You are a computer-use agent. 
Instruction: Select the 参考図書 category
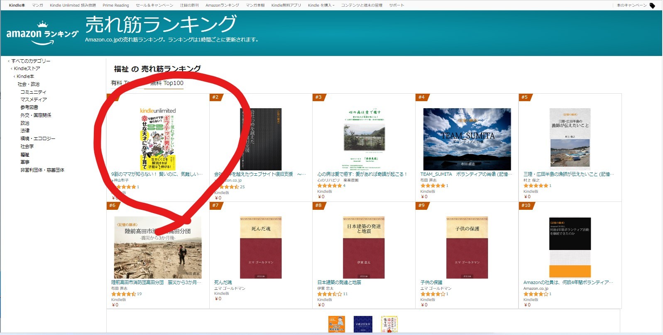click(29, 107)
